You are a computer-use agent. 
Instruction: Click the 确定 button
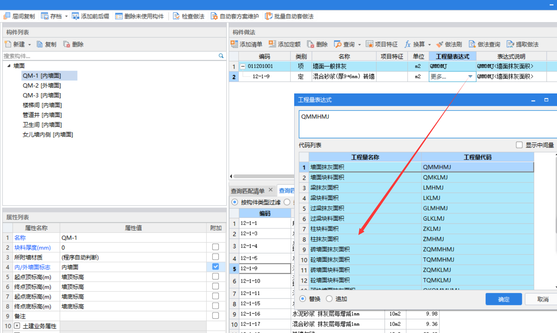[504, 299]
